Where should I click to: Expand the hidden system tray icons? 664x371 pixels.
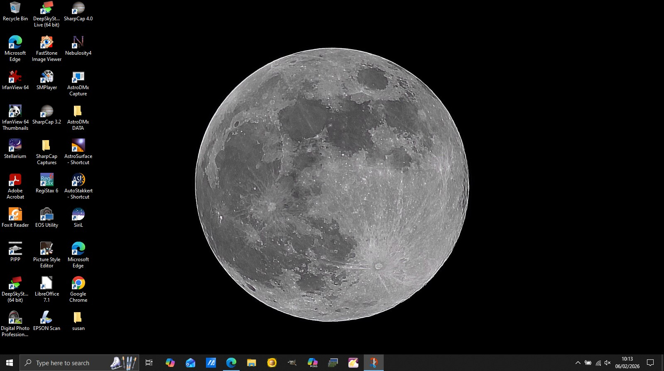click(x=578, y=363)
